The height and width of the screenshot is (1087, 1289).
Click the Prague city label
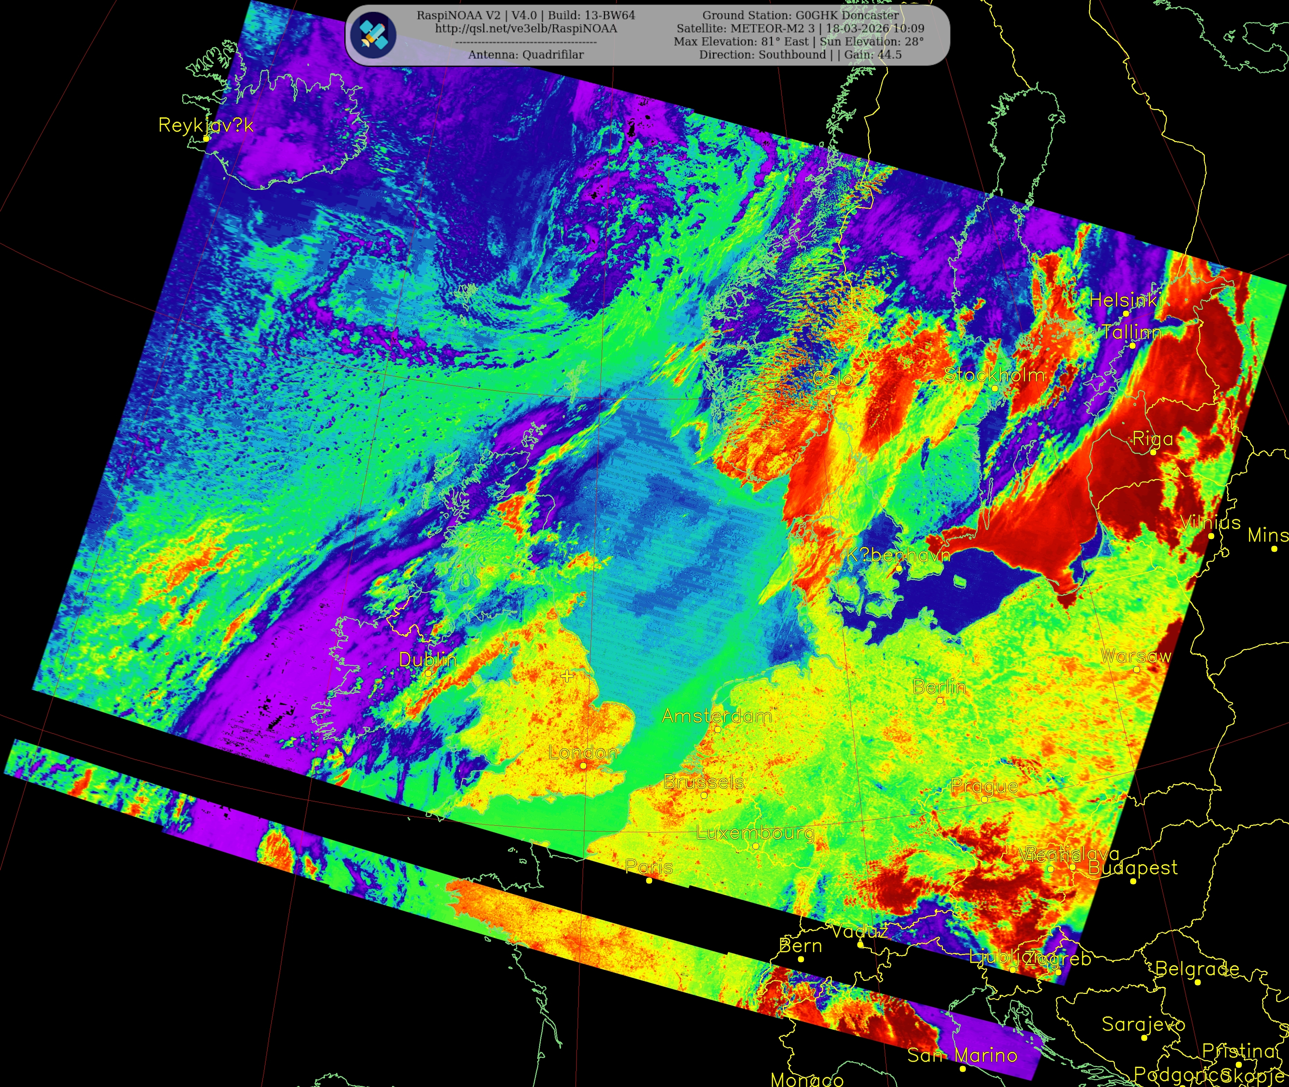coord(984,786)
